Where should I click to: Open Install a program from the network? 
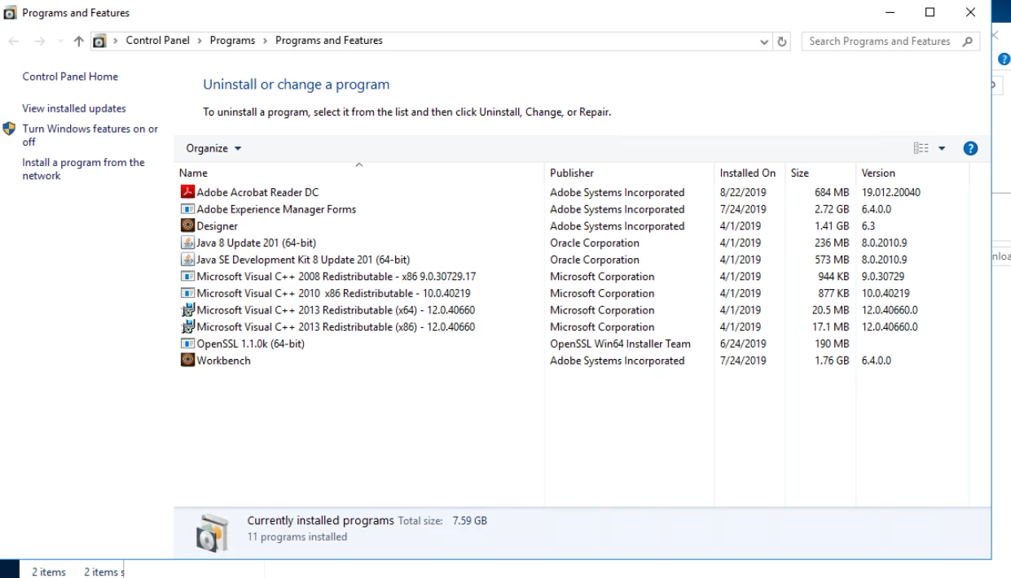[83, 169]
